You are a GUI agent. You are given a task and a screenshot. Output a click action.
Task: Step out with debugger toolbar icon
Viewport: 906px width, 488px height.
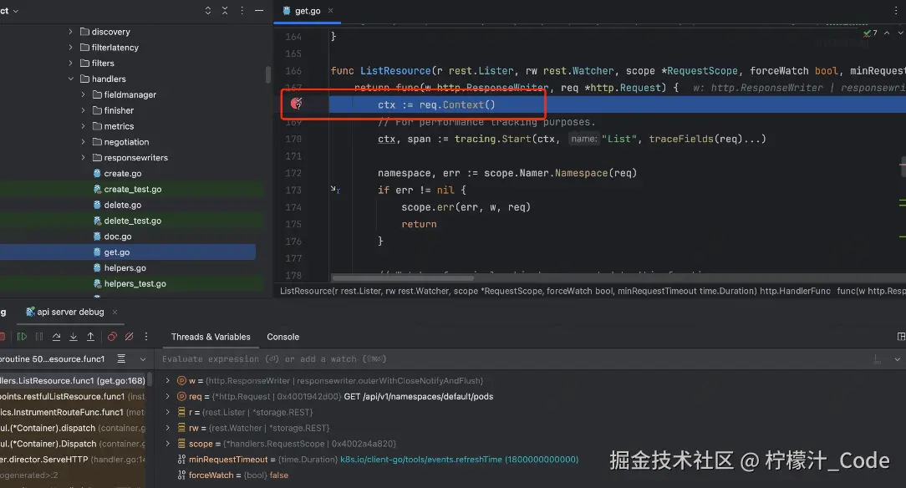[91, 337]
